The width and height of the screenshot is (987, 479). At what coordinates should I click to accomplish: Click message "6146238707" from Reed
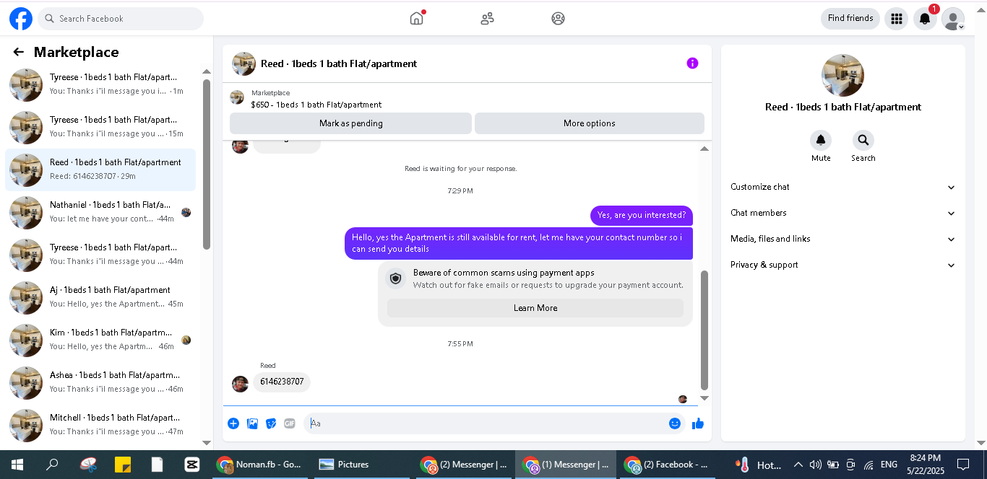[x=282, y=382]
